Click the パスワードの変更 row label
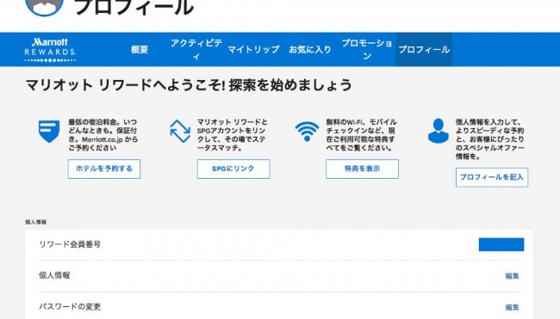560x319 pixels. coord(70,307)
